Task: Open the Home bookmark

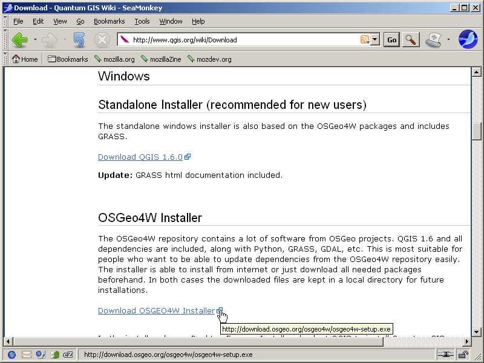Action: [x=25, y=59]
